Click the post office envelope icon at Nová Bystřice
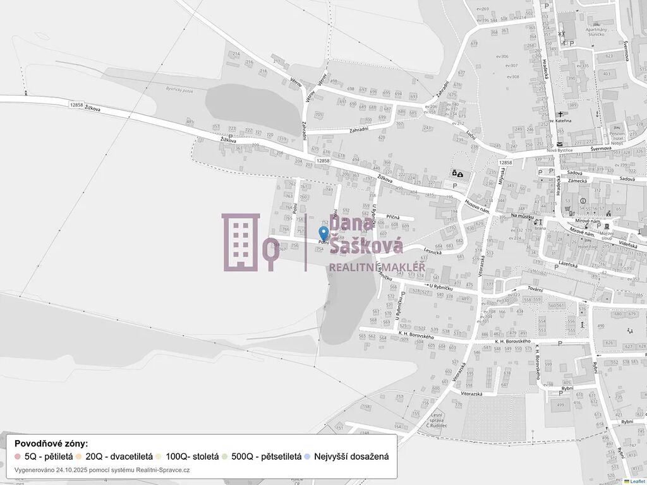The width and height of the screenshot is (647, 485). coord(559,144)
